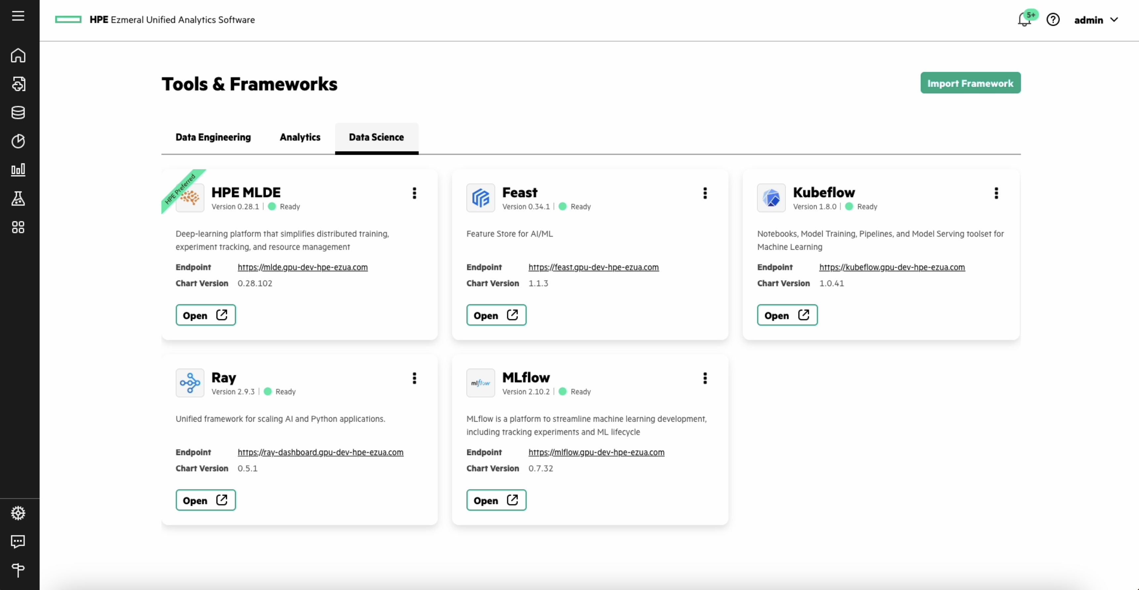
Task: Expand the admin user dropdown
Action: coord(1096,20)
